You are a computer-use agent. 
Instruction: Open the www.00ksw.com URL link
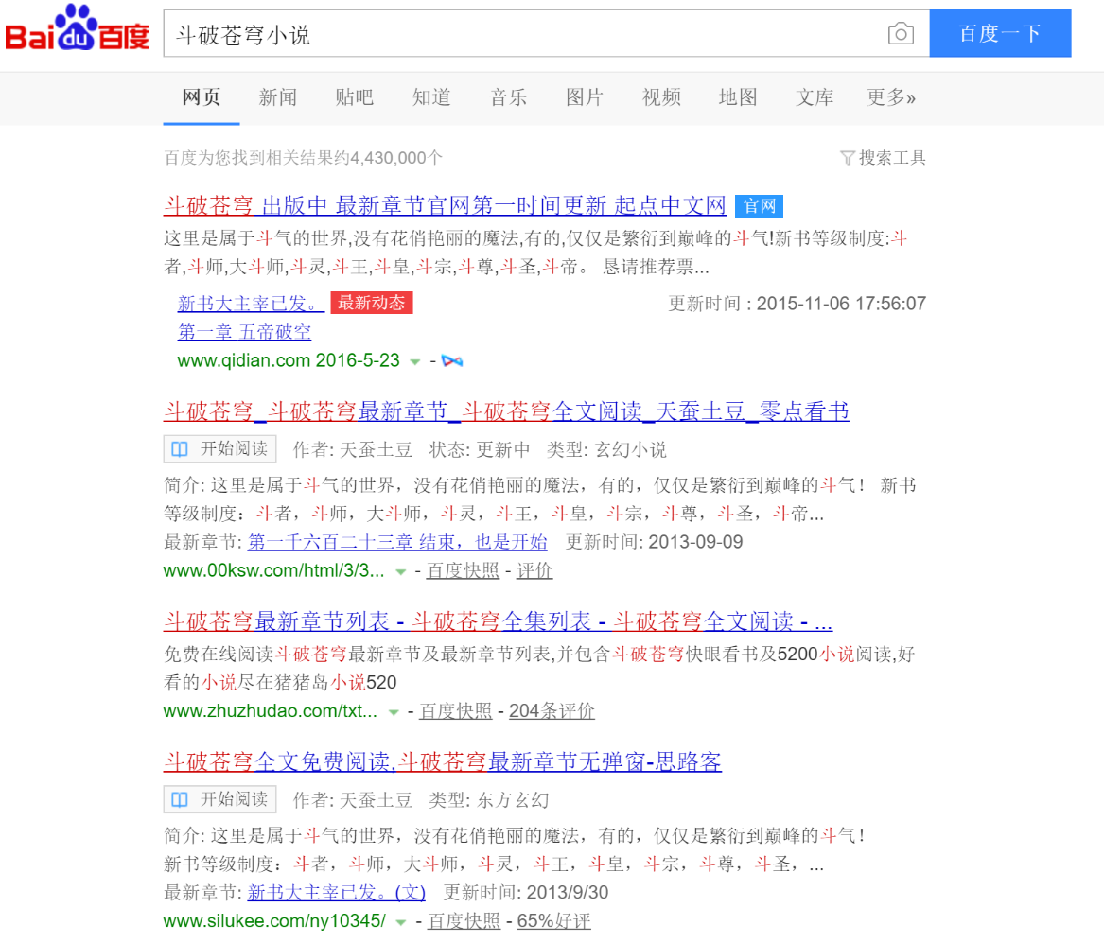pyautogui.click(x=274, y=570)
